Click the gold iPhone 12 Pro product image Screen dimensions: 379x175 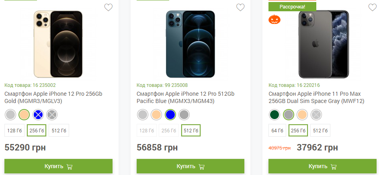(x=58, y=43)
